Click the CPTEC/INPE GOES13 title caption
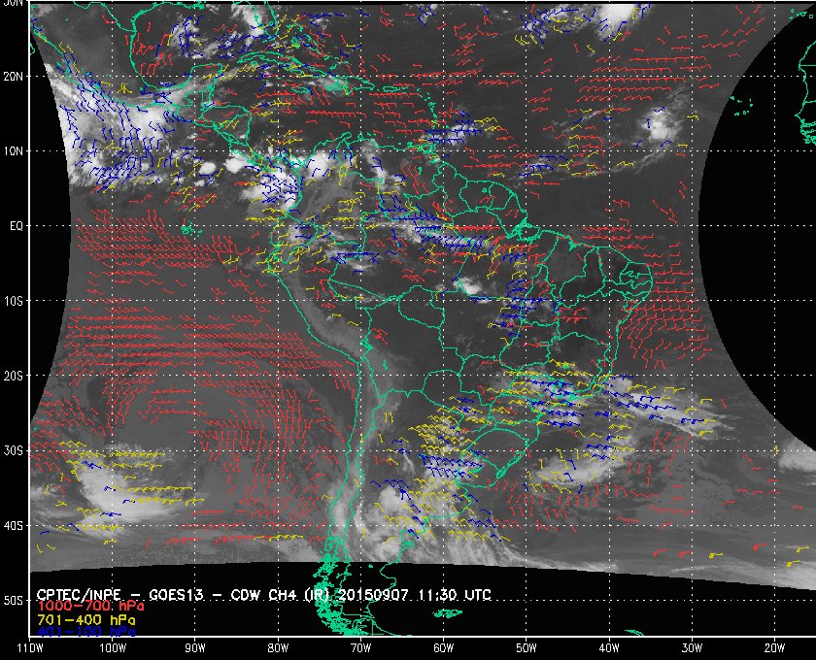 [264, 594]
